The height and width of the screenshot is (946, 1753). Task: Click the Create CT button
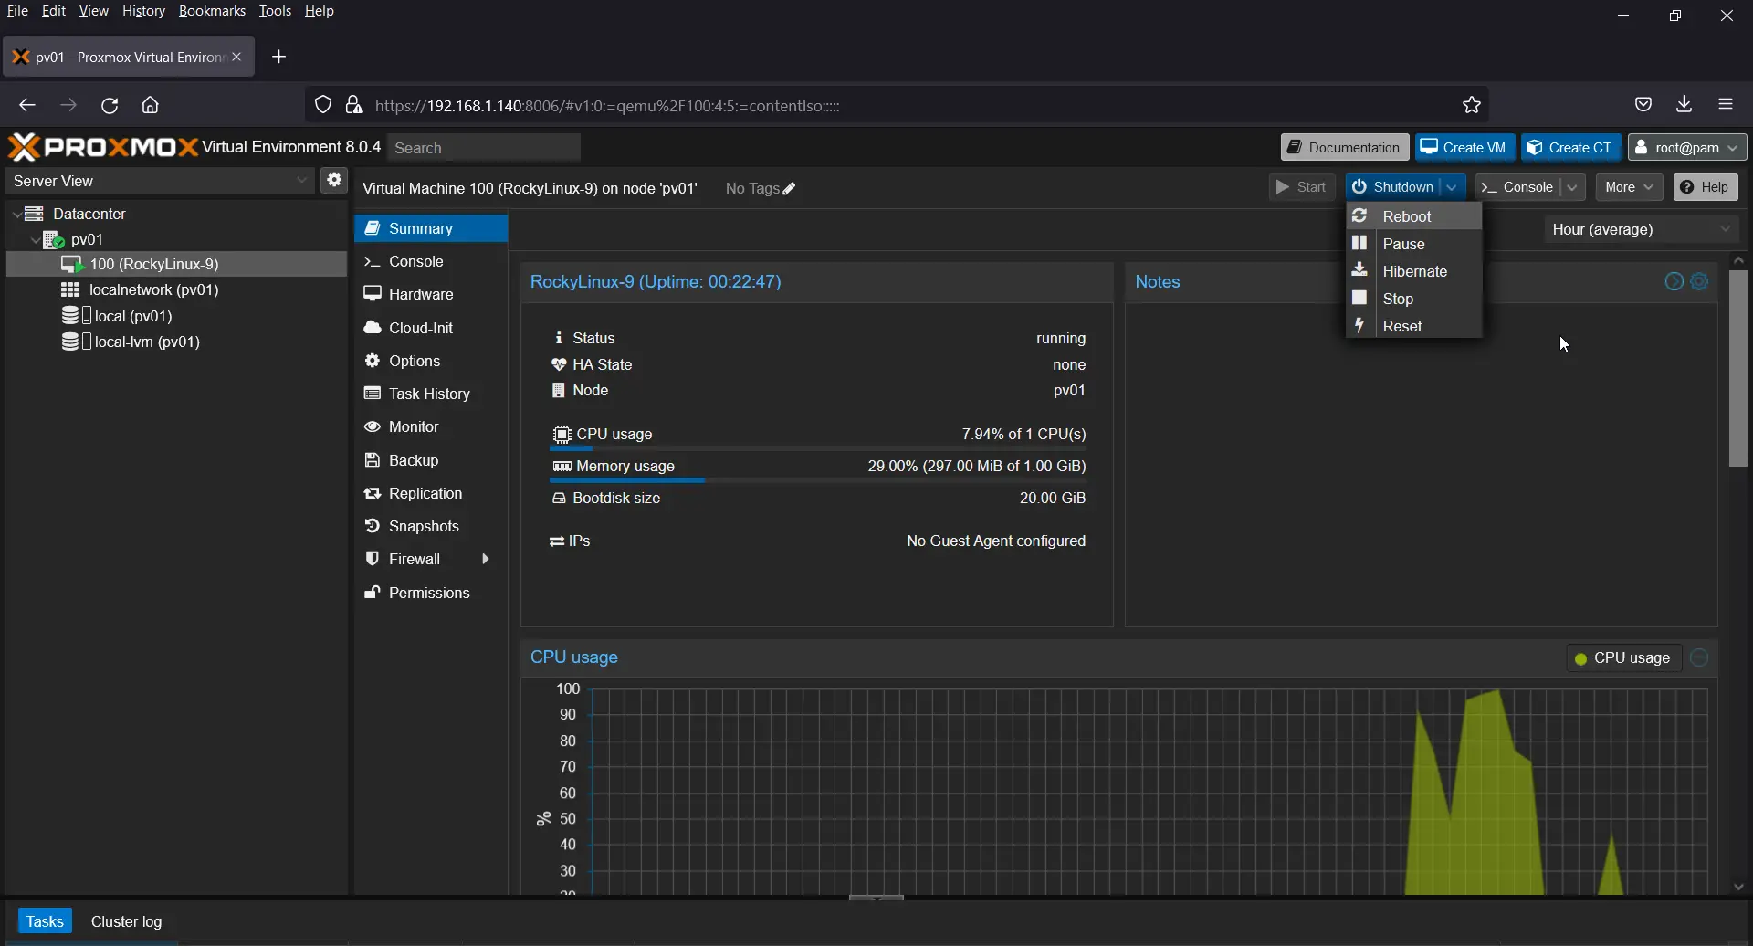click(1570, 148)
